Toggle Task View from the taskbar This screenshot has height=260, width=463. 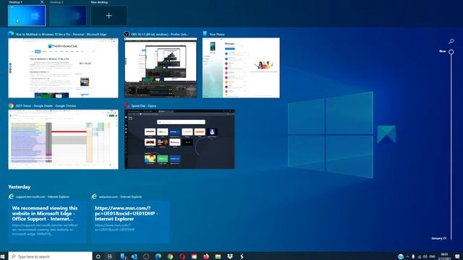110,256
